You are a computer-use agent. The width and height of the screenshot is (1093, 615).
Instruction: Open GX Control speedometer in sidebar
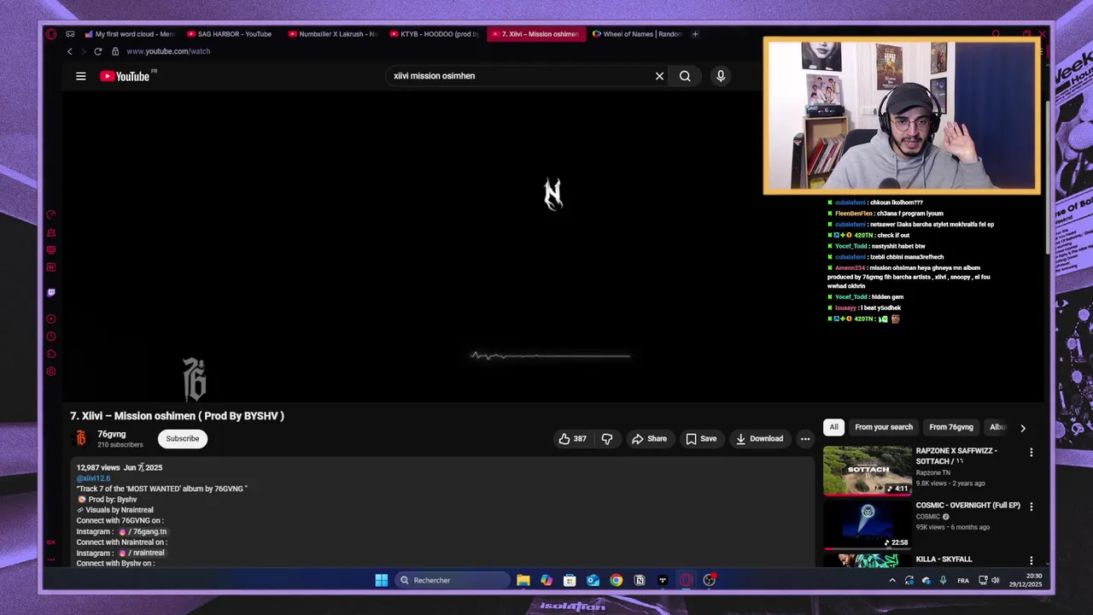click(51, 215)
